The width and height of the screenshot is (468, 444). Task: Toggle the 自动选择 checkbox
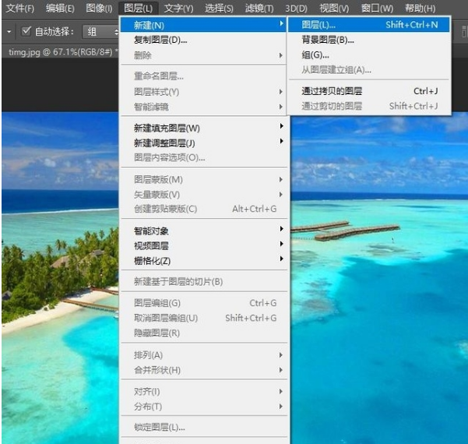pyautogui.click(x=26, y=30)
